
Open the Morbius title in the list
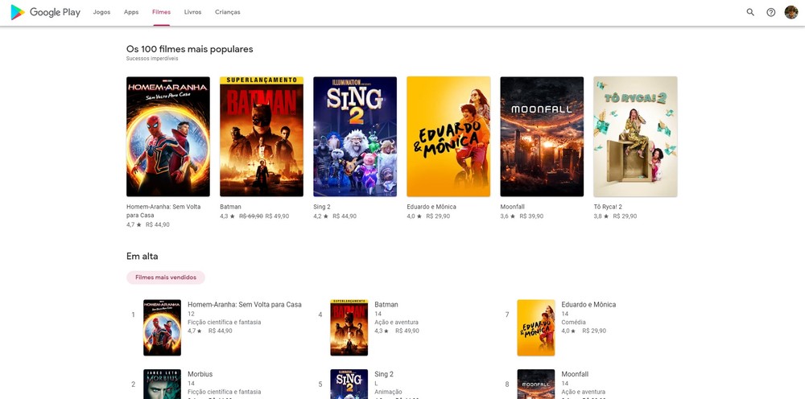coord(202,374)
